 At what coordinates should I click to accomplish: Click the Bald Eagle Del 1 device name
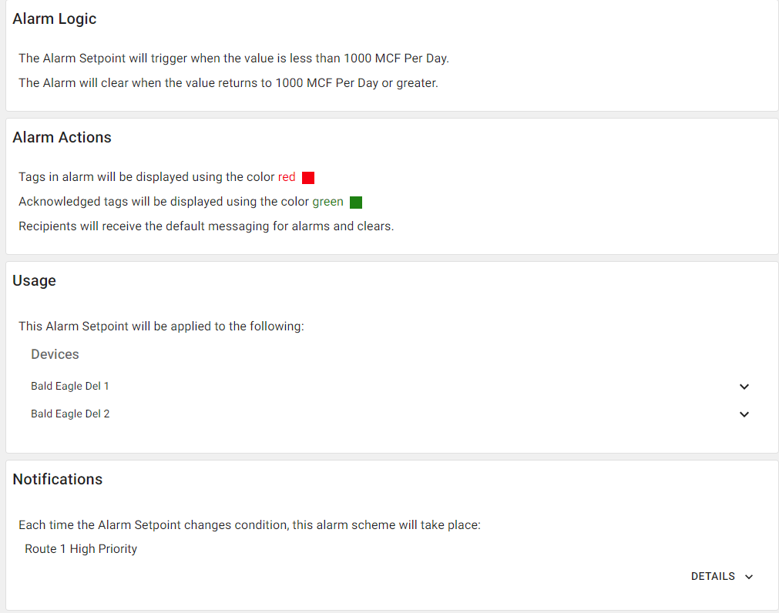69,386
